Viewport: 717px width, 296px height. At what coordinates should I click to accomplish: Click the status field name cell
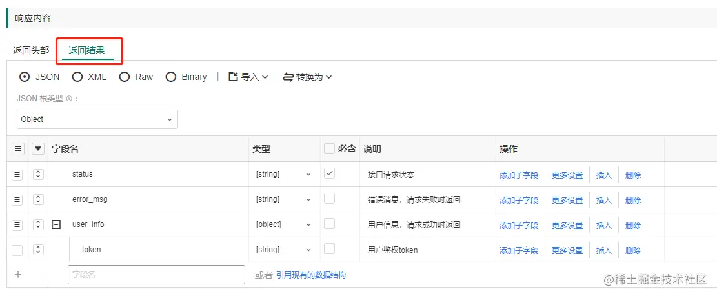pyautogui.click(x=83, y=174)
